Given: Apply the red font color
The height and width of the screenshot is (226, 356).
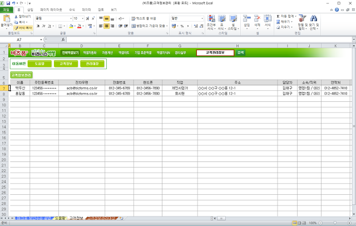Looking at the screenshot, I should tap(79, 26).
